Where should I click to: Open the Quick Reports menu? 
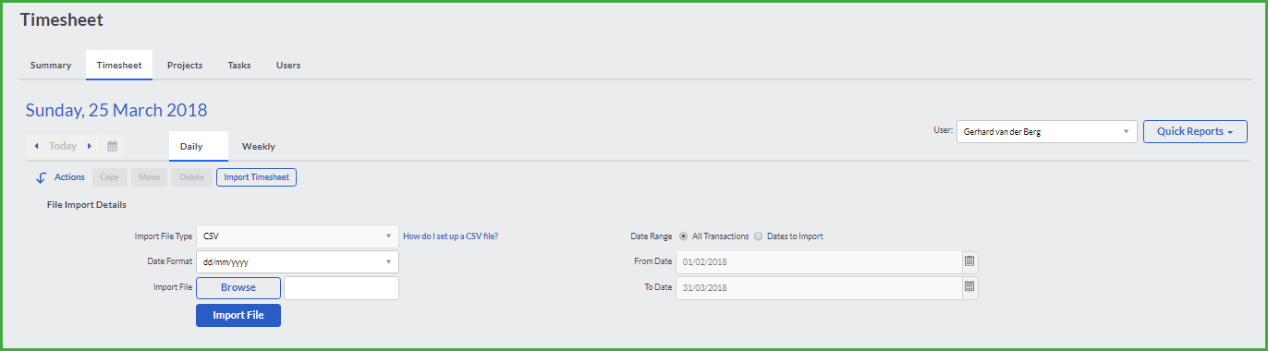[1195, 132]
